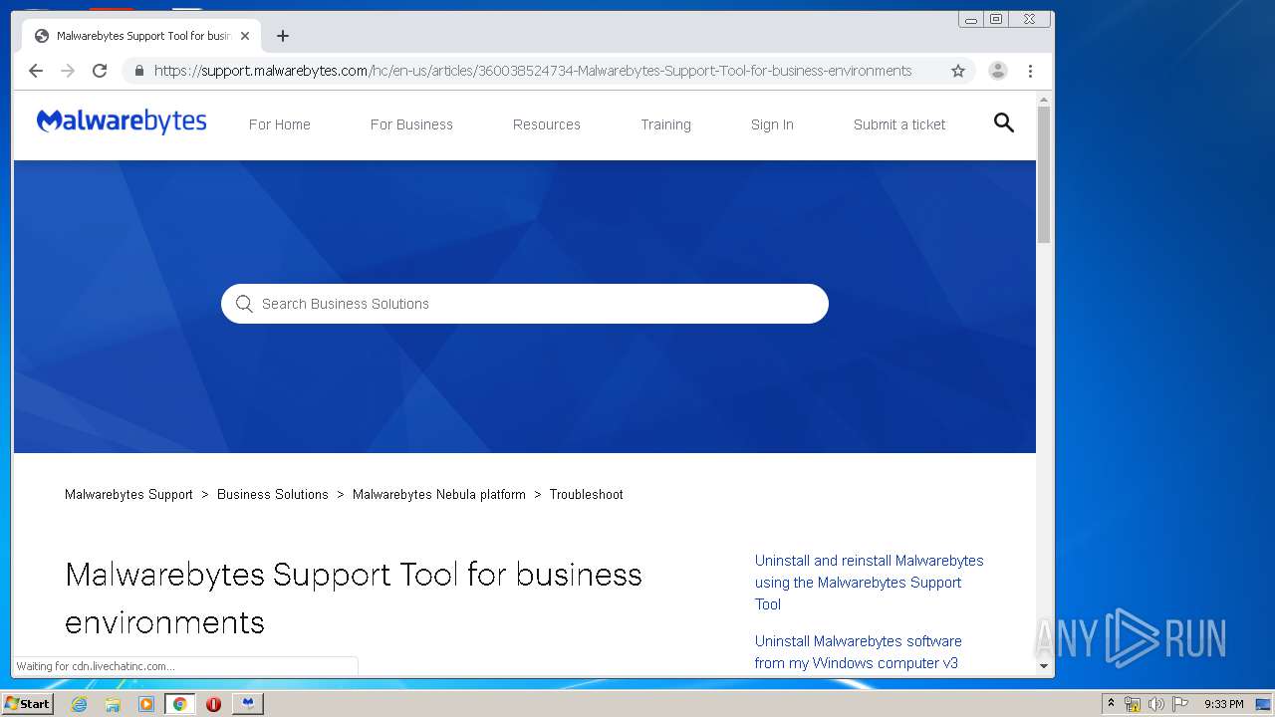Open the Resources menu
Viewport: 1275px width, 717px height.
tap(547, 124)
